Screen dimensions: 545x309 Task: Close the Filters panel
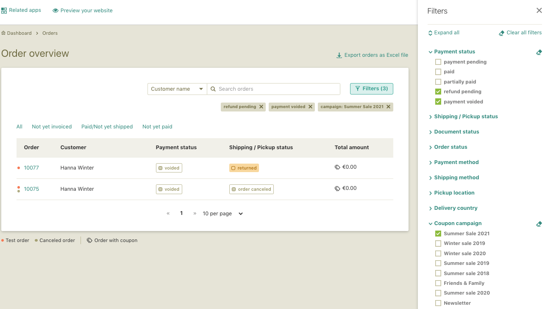(x=539, y=11)
